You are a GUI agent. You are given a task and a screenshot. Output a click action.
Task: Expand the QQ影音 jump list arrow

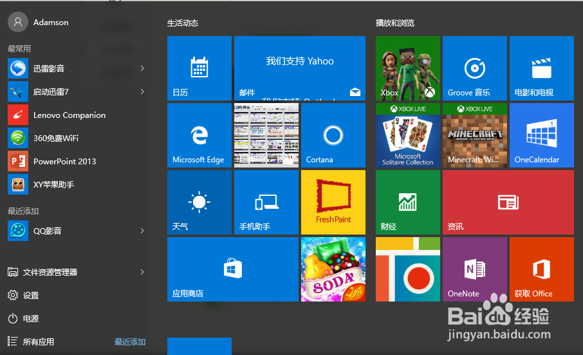(142, 231)
